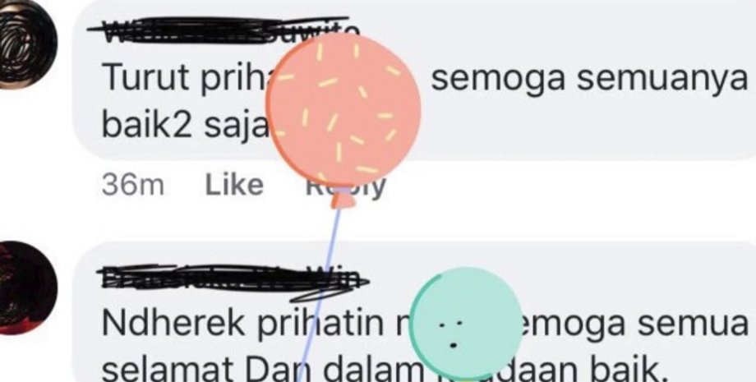Click the Like button under first comment
The image size is (756, 382).
click(234, 185)
